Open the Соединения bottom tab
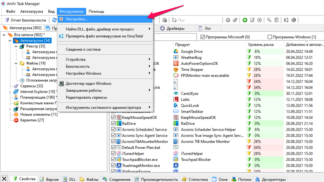Viewport: 324px width, 182px height. coord(116,179)
